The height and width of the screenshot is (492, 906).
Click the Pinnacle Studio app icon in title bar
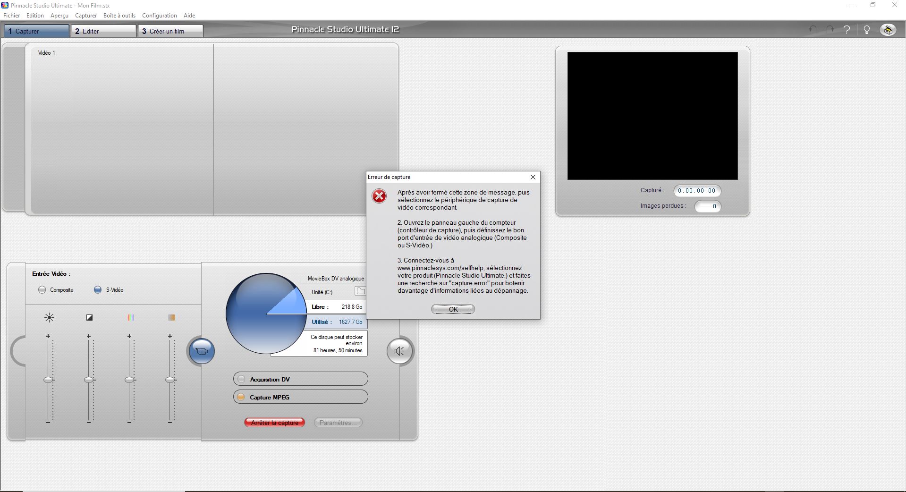(5, 5)
